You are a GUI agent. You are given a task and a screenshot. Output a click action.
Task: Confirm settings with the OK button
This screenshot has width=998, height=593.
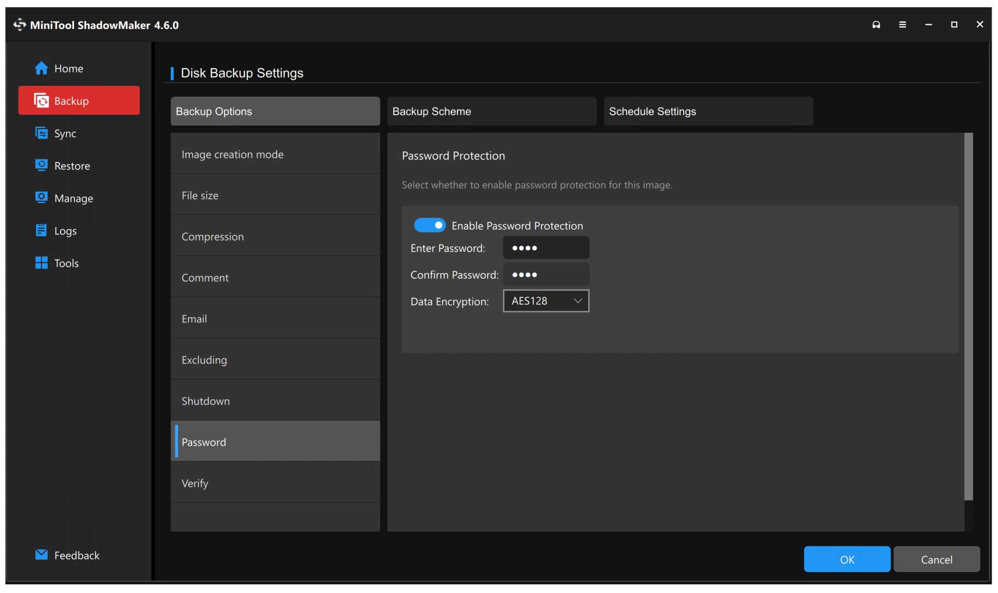[847, 559]
